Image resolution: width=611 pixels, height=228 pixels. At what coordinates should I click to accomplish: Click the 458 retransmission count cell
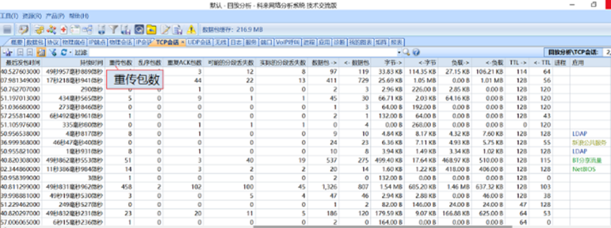tap(126, 187)
